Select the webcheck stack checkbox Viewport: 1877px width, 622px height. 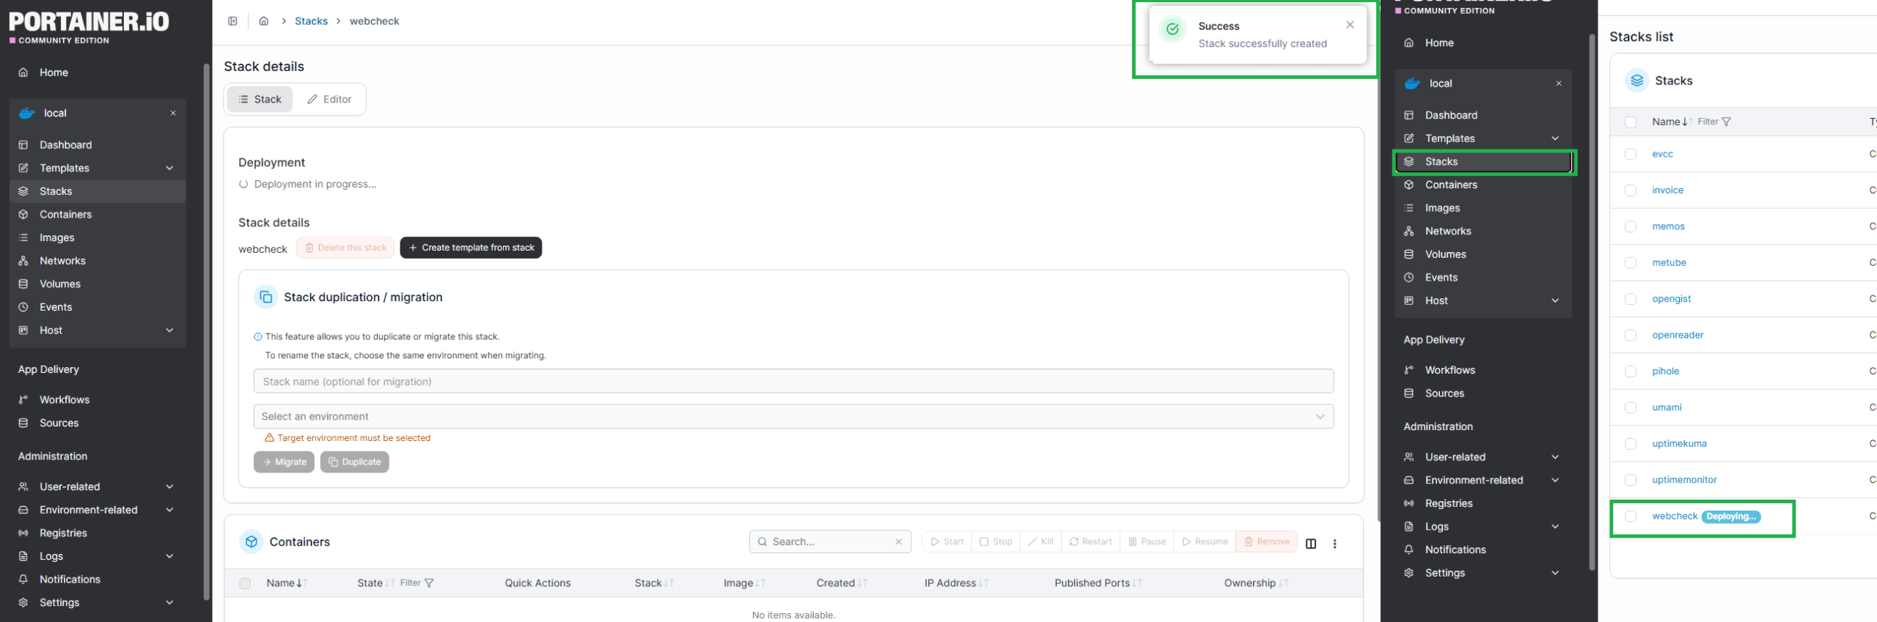coord(1631,517)
